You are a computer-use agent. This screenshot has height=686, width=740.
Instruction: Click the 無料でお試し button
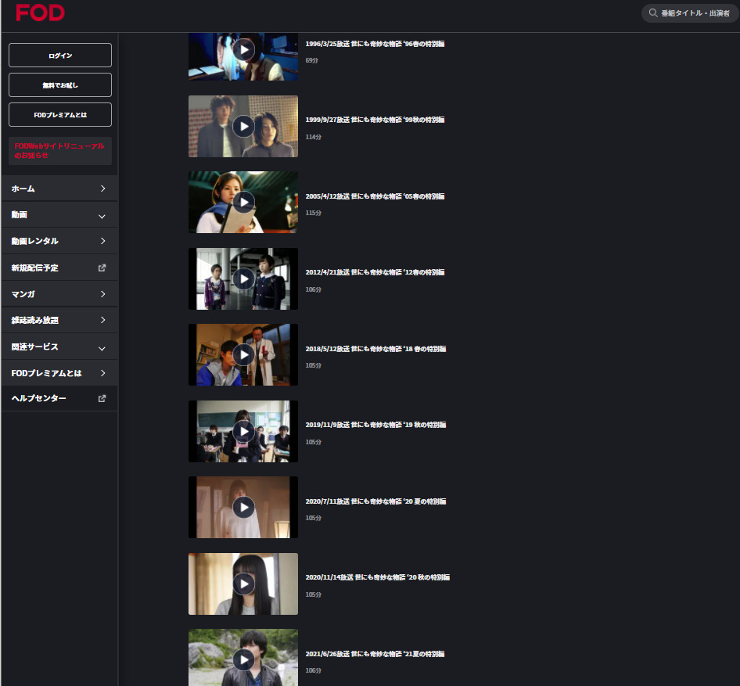pyautogui.click(x=60, y=84)
